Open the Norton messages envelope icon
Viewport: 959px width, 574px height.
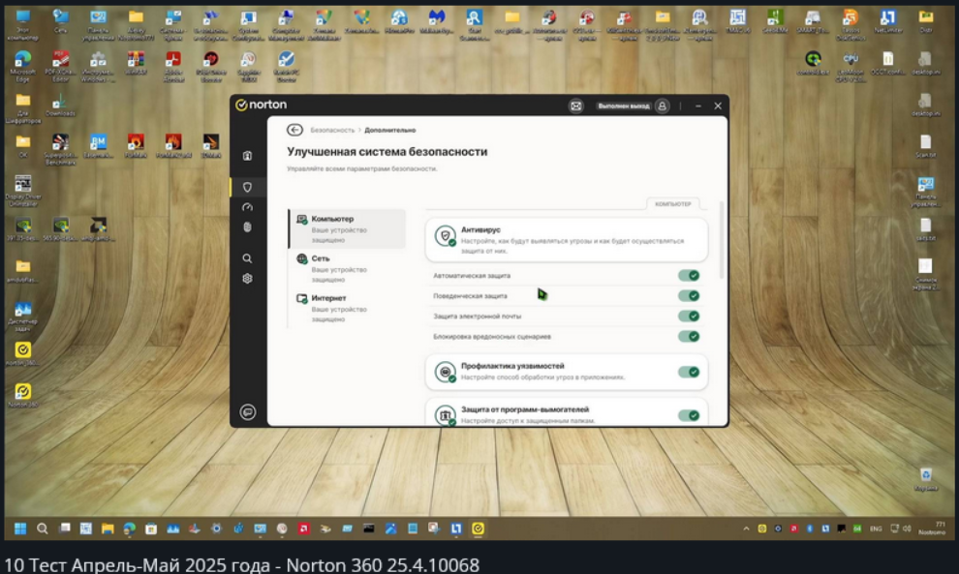pyautogui.click(x=576, y=106)
